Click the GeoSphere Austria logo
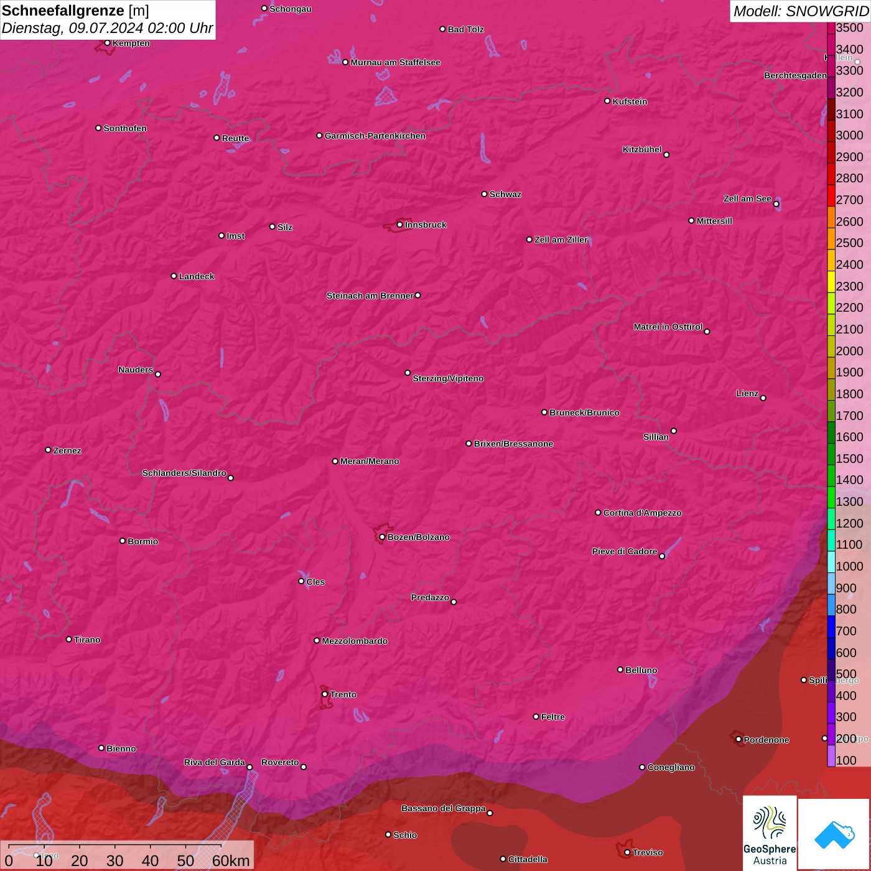Screen dimensions: 871x871 click(x=770, y=833)
